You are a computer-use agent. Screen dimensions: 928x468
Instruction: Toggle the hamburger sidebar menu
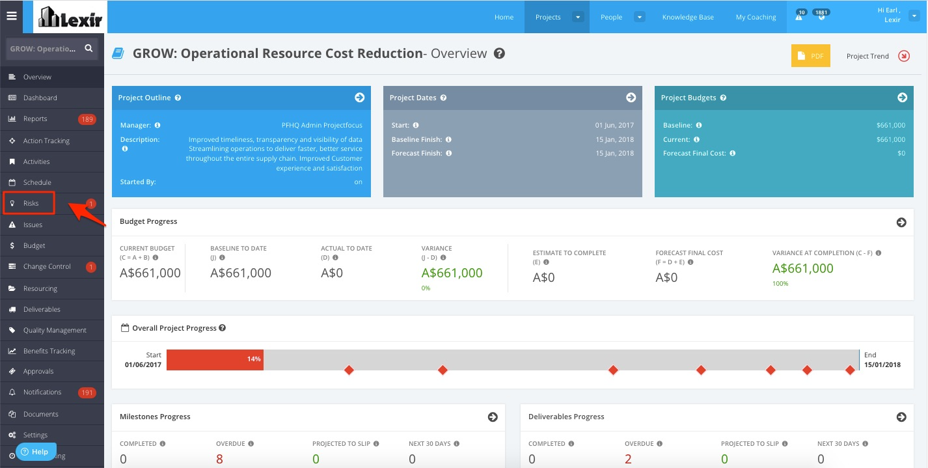point(11,16)
